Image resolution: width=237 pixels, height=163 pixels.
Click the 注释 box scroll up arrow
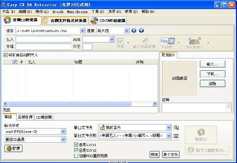(228, 106)
